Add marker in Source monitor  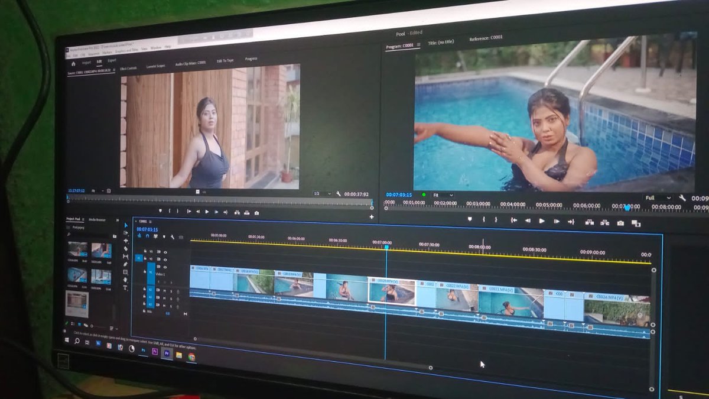(x=160, y=210)
